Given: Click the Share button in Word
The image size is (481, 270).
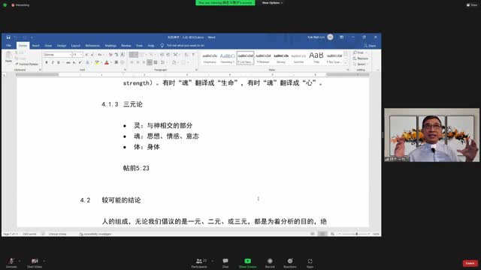Looking at the screenshot, I should click(x=370, y=46).
